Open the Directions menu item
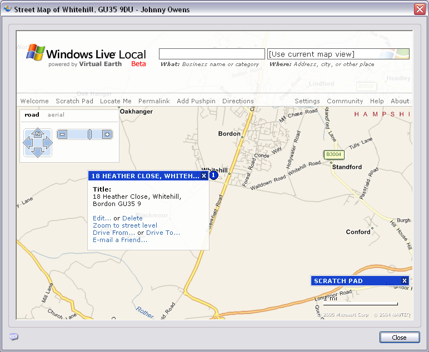This screenshot has height=352, width=429. [238, 101]
